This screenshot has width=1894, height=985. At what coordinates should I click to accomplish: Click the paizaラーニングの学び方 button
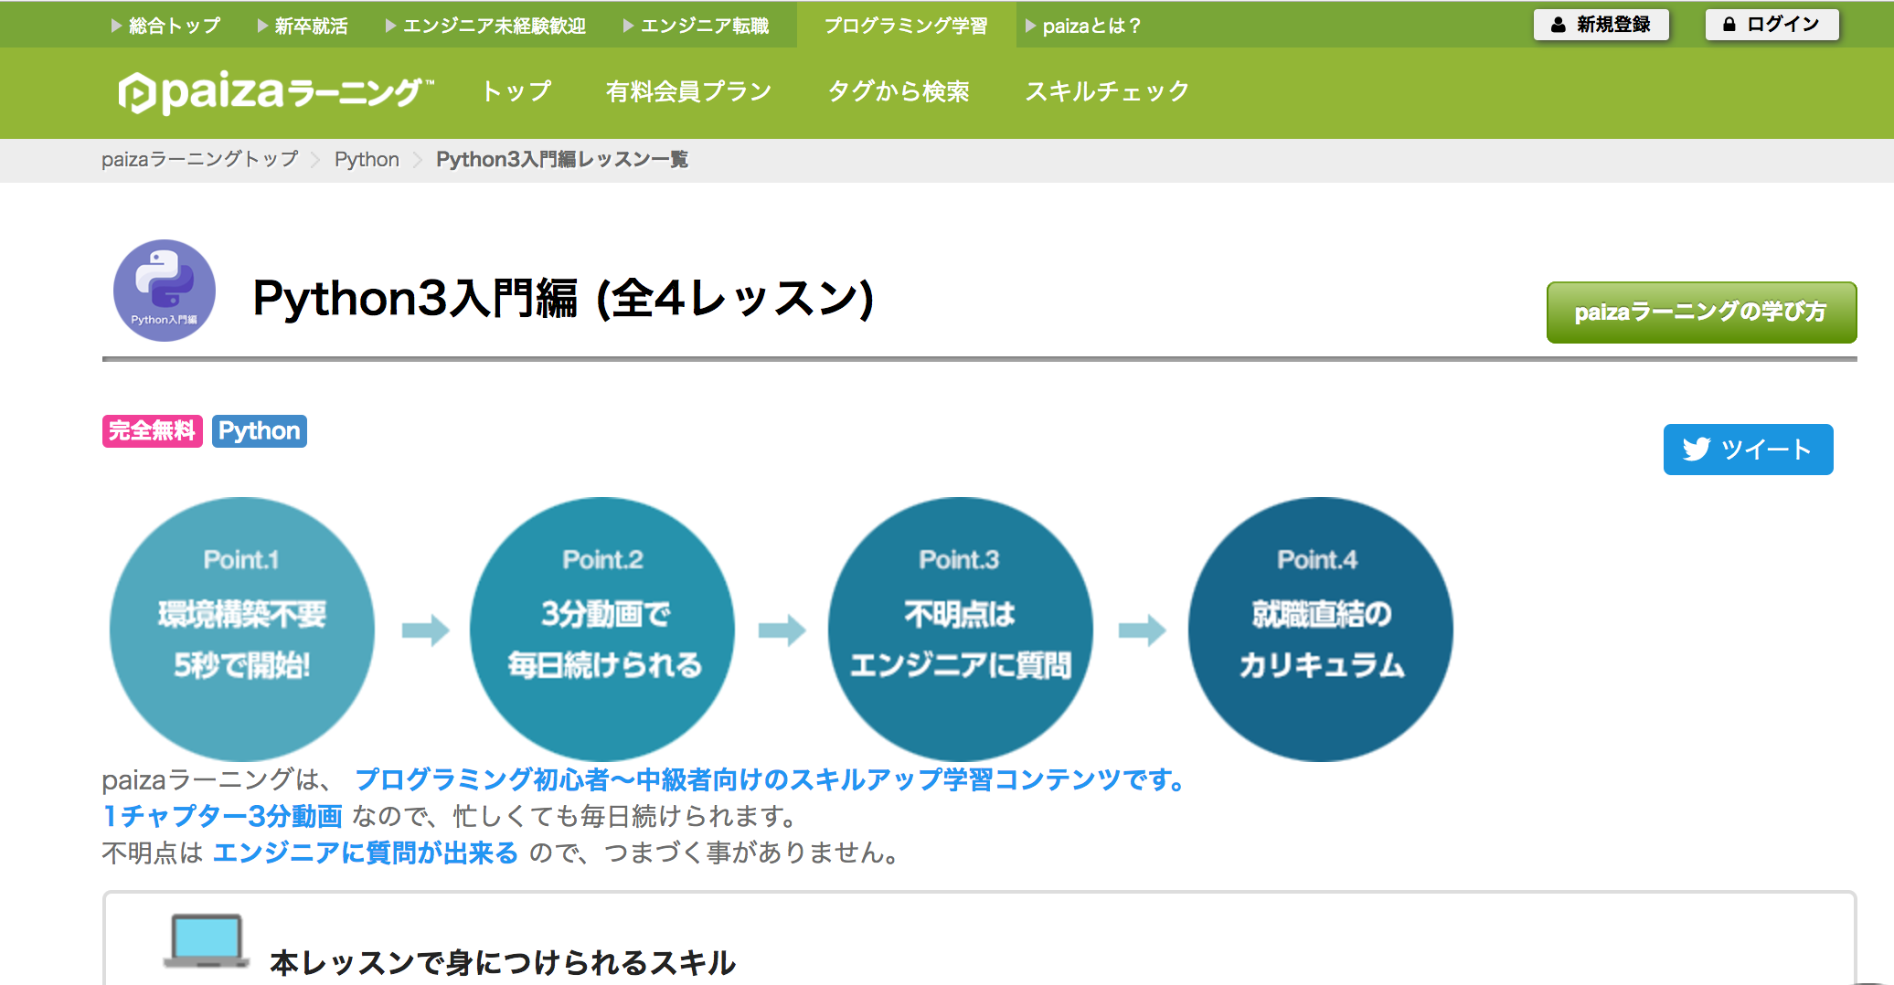[1701, 312]
